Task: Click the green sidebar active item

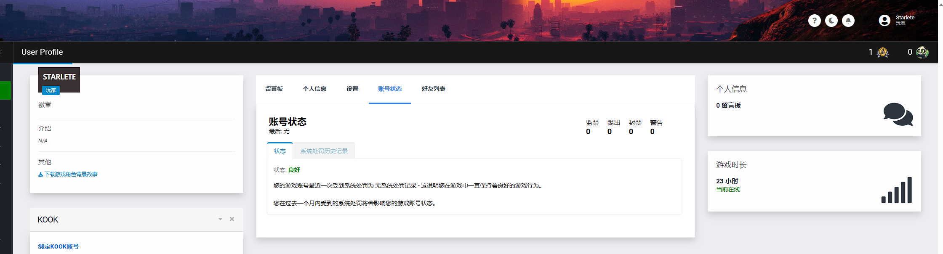Action: [5, 90]
